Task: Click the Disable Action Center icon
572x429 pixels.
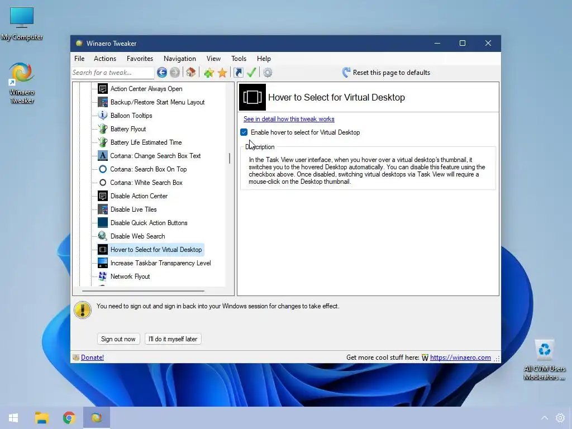Action: pos(103,196)
